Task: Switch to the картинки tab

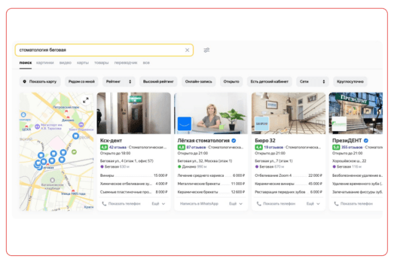Action: coord(45,63)
